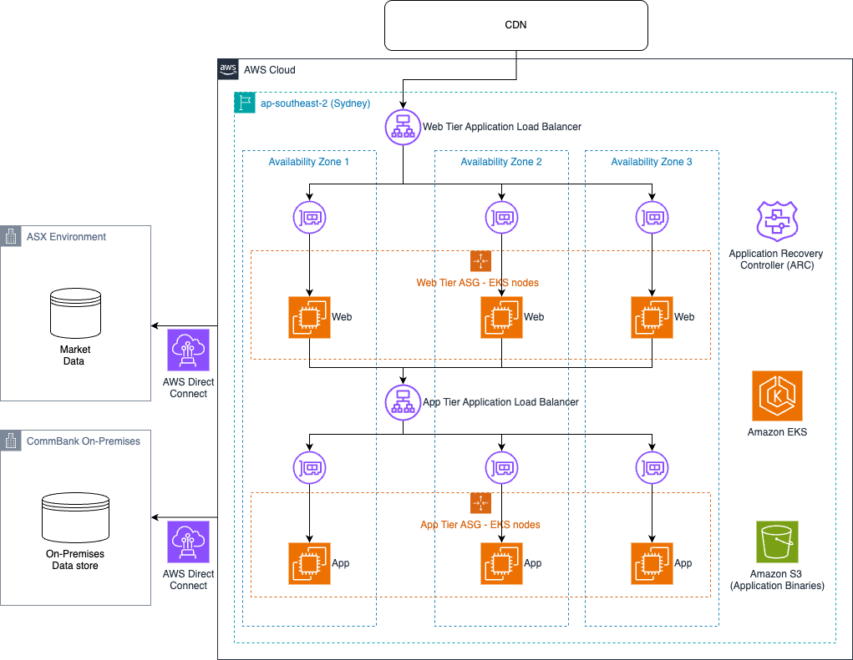Screen dimensions: 853x660
Task: Select the 'Market Data' label
Action: point(75,355)
